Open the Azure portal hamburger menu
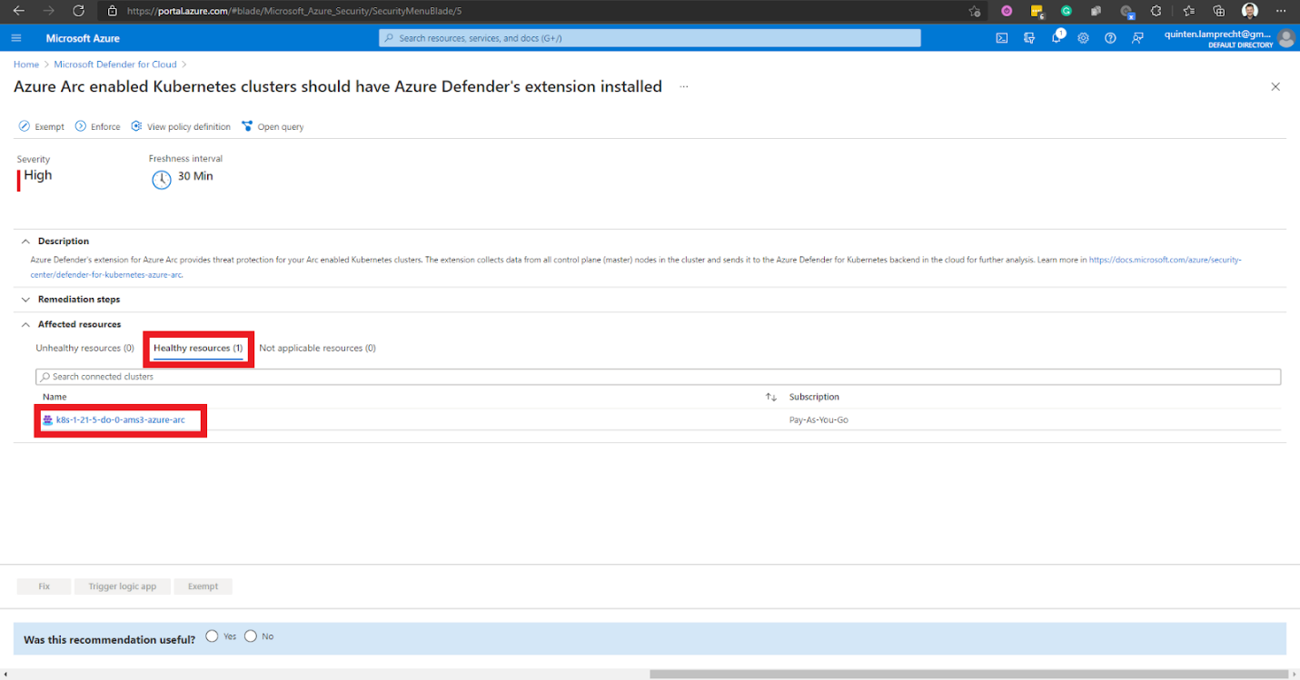The image size is (1300, 680). [x=16, y=38]
